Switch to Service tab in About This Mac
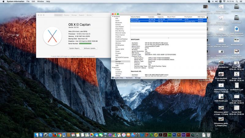 pos(89,15)
